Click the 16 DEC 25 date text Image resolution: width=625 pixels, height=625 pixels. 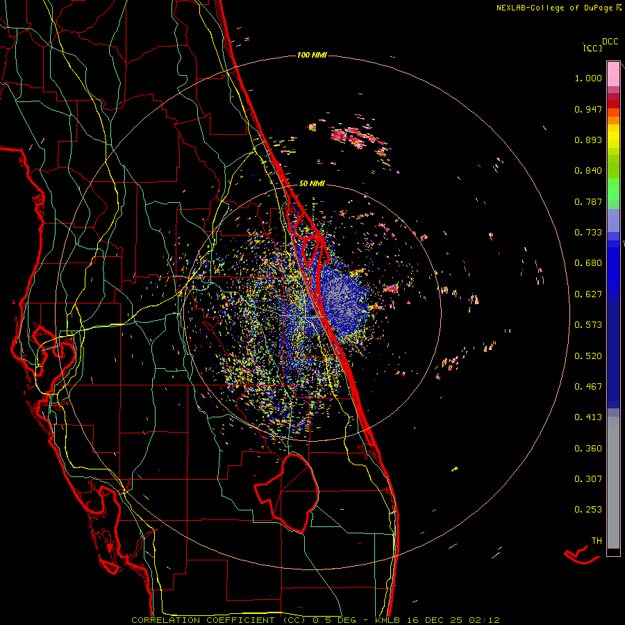pos(436,620)
